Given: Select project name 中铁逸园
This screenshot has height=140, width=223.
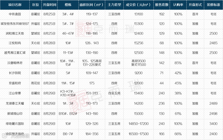Looking at the screenshot, I should (15, 14).
